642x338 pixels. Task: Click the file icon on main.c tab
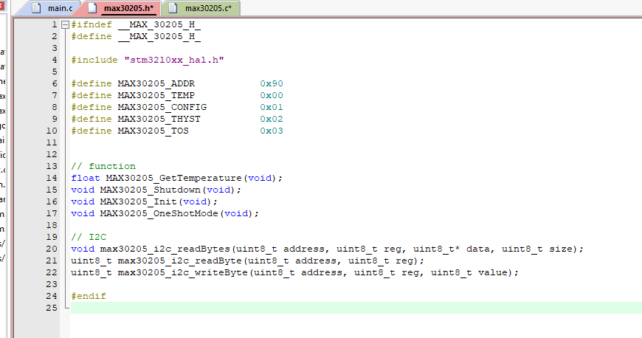[x=35, y=9]
